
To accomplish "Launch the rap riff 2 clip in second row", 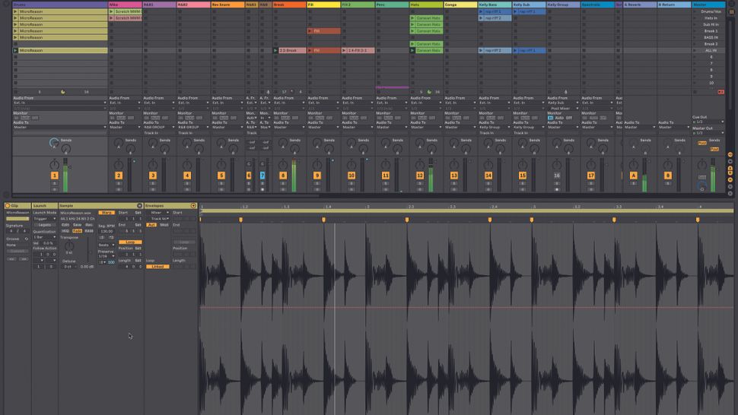I will tap(481, 17).
